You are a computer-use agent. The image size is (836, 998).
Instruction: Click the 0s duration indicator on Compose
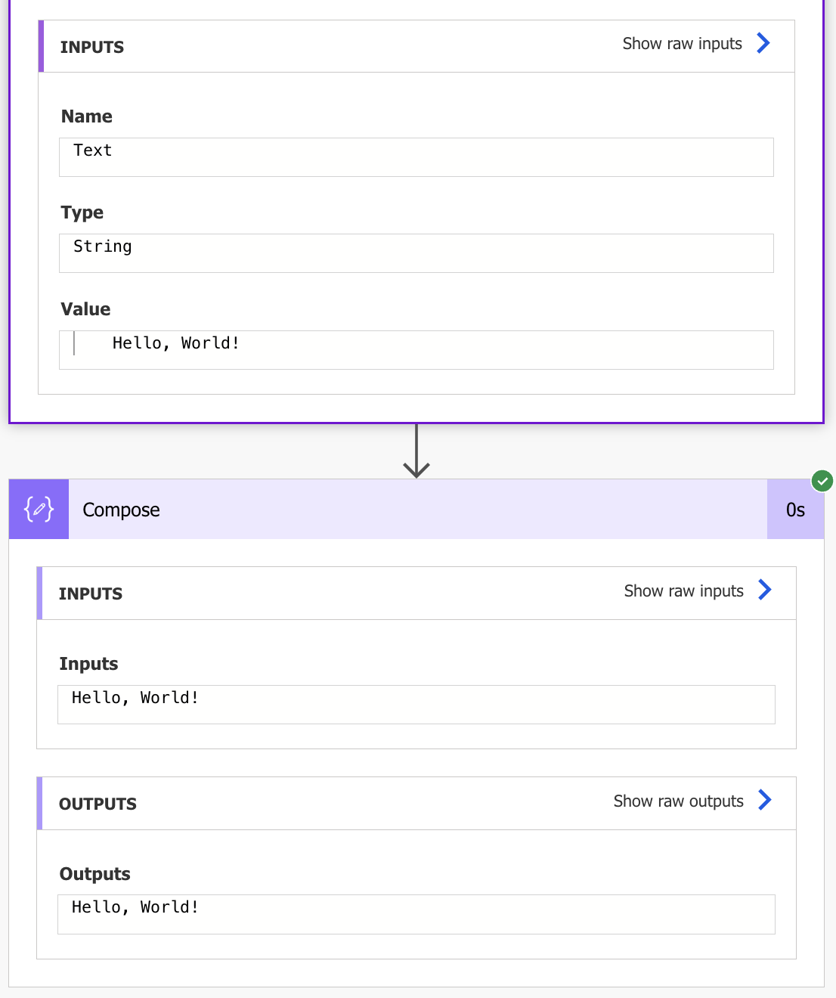[795, 510]
